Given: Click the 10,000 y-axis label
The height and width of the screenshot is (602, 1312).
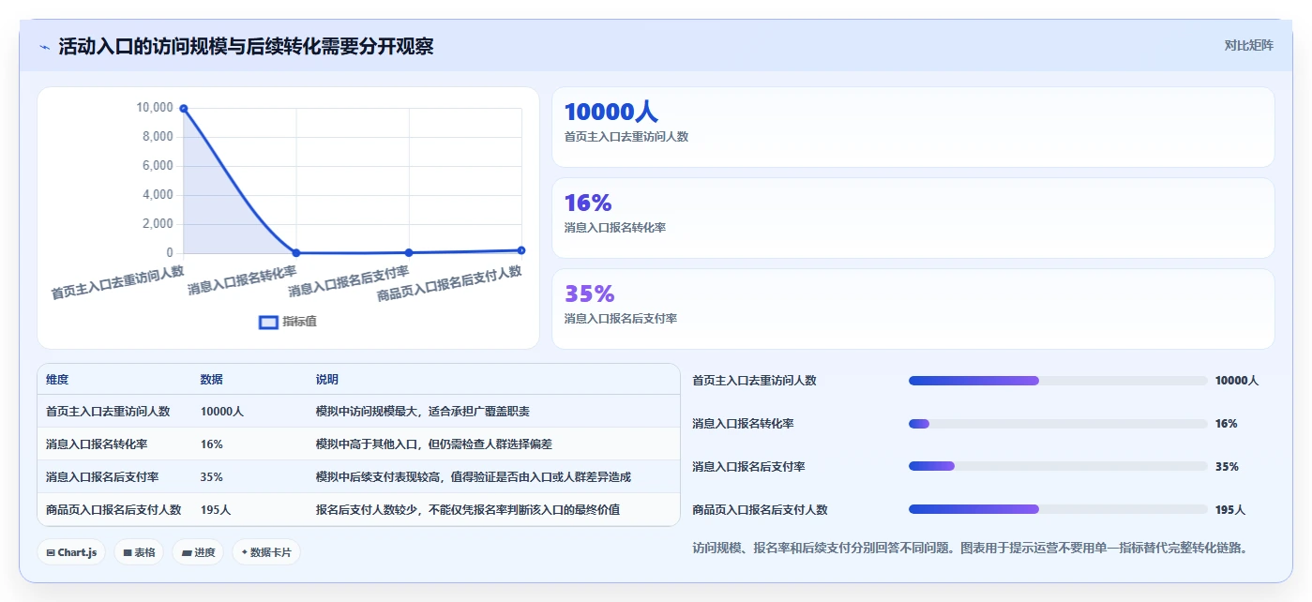Looking at the screenshot, I should (155, 108).
